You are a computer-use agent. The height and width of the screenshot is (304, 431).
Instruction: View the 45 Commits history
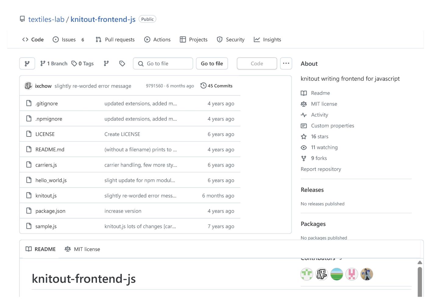216,86
